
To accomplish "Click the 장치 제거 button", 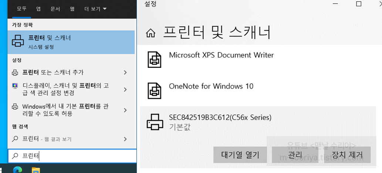I will tap(347, 155).
